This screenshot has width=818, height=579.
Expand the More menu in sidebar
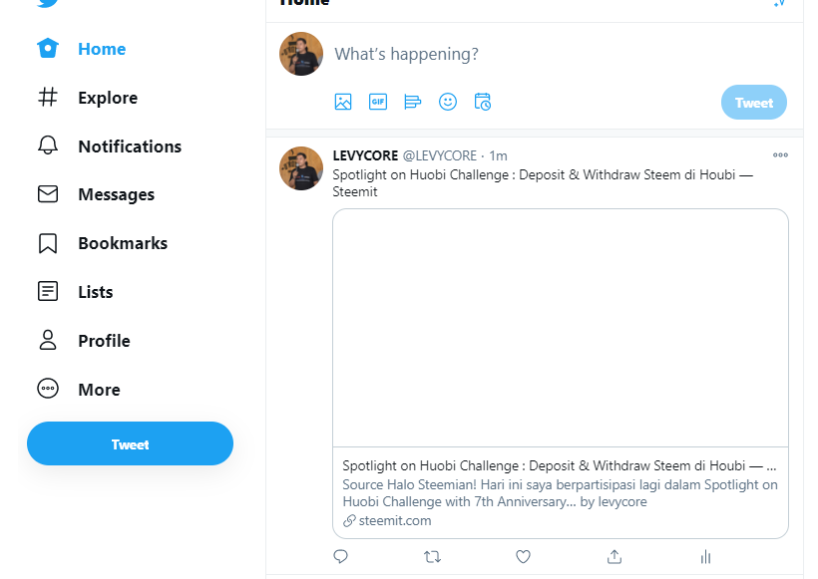[x=79, y=390]
